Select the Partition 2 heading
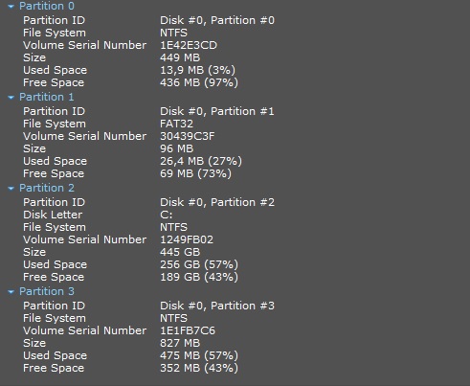The image size is (470, 386). [x=47, y=188]
